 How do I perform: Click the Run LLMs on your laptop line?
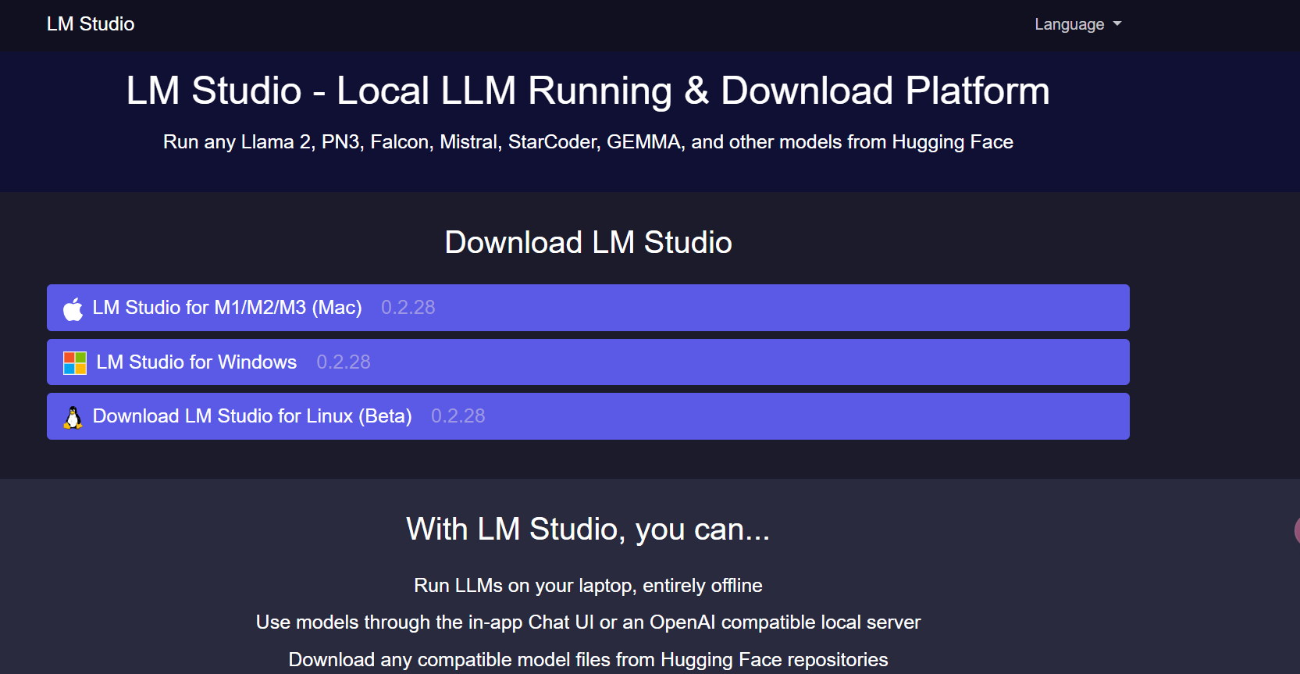point(588,586)
